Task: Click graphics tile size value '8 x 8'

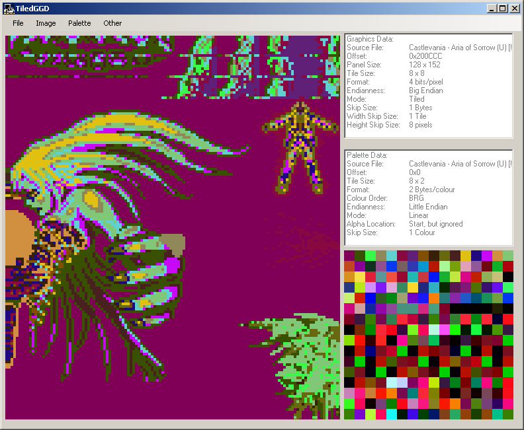Action: (417, 73)
